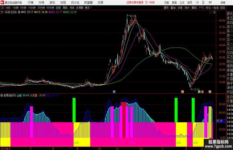This screenshot has width=233, height=150.
Task: Click the 35.39 indicator axis value
Action: pos(219,121)
